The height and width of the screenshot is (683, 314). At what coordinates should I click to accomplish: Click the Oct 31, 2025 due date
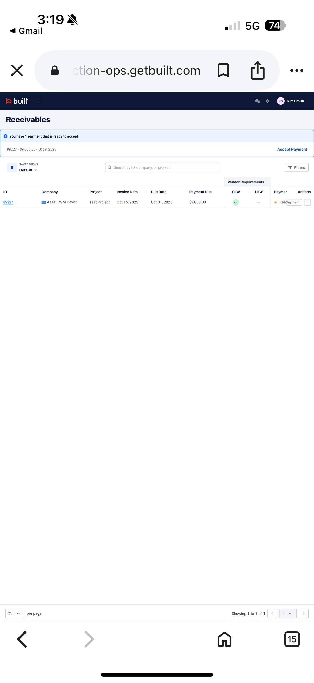161,202
